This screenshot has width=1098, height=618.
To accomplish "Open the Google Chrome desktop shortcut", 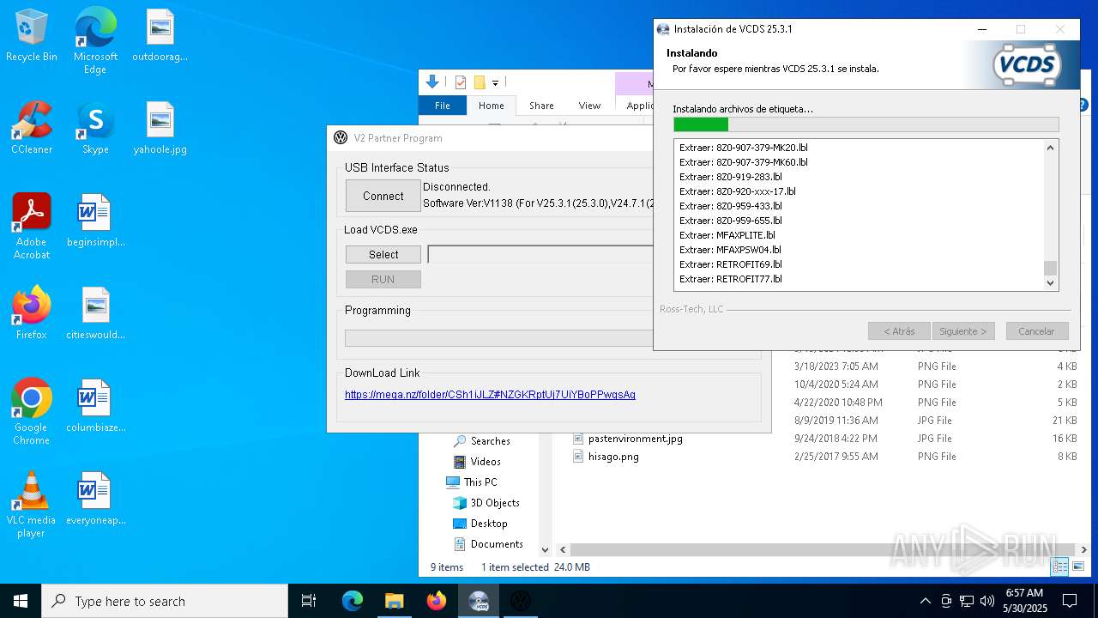I will [32, 412].
